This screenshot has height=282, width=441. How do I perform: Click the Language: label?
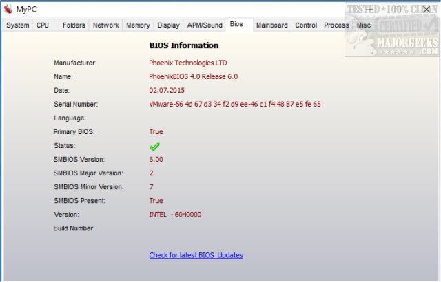[70, 118]
